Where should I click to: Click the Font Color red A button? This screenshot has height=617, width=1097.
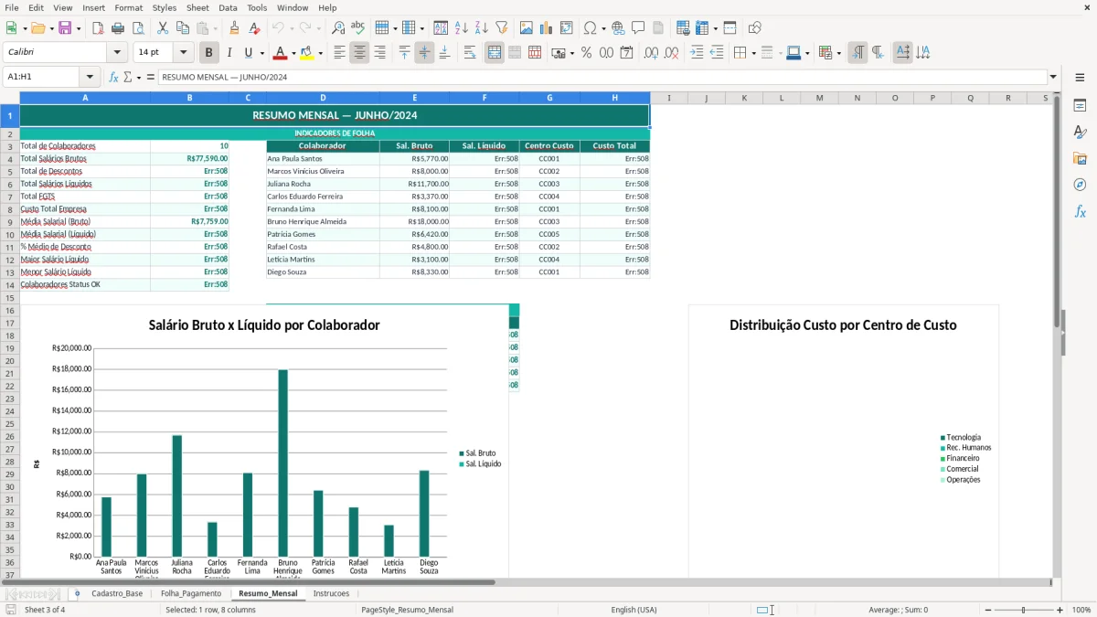[x=280, y=53]
